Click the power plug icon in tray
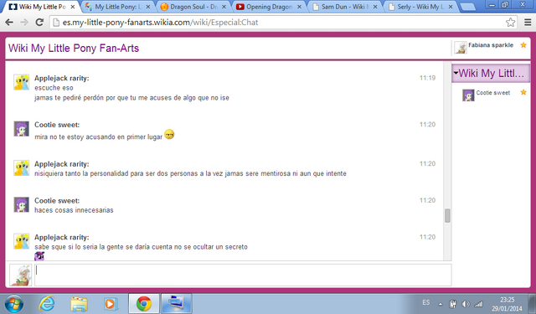Image resolution: width=536 pixels, height=314 pixels. pyautogui.click(x=453, y=304)
